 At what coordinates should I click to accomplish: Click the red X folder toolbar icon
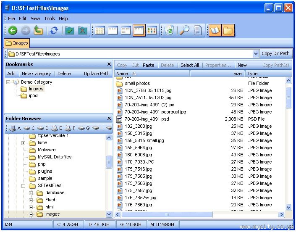(83, 30)
